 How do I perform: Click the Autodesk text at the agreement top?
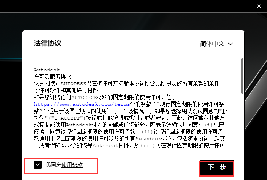(47, 70)
